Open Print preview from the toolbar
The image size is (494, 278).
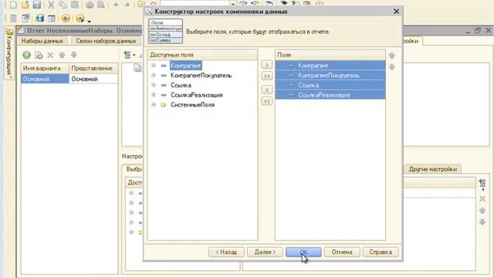click(x=101, y=5)
